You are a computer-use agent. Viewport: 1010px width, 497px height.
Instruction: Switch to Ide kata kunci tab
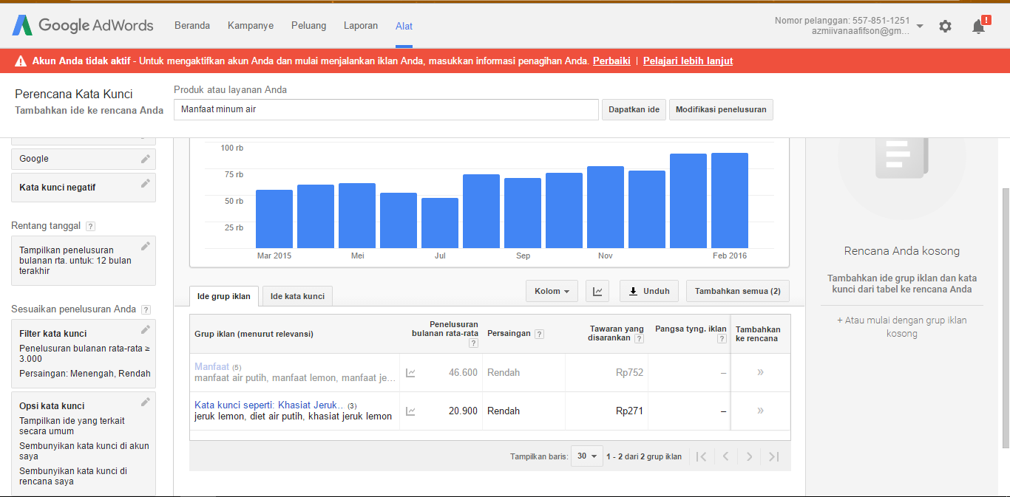click(x=297, y=296)
